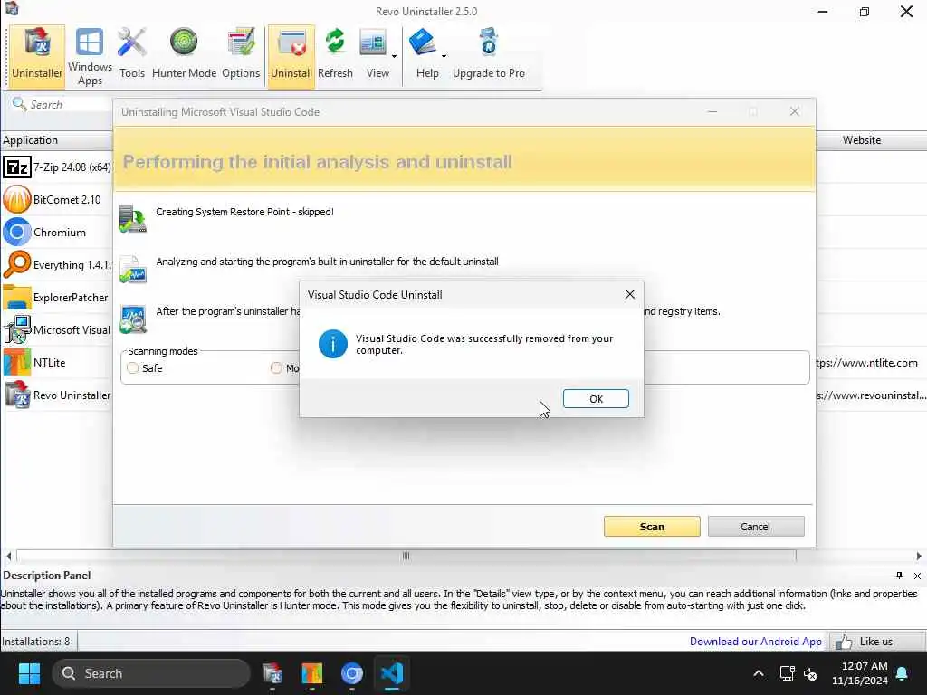Click the scroll right arrow
Image resolution: width=927 pixels, height=695 pixels.
(919, 556)
